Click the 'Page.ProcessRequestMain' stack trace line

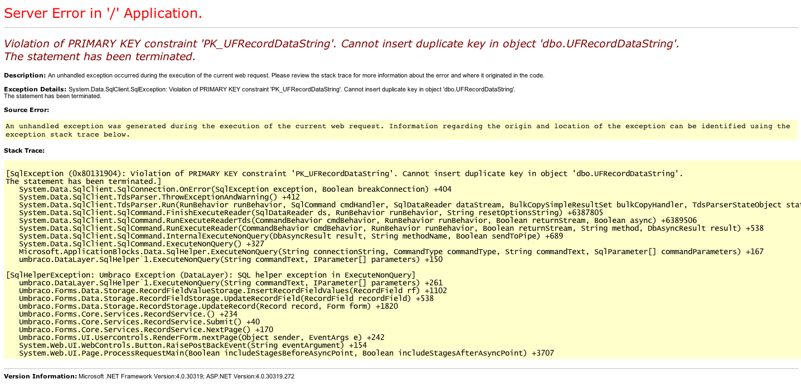pos(286,353)
